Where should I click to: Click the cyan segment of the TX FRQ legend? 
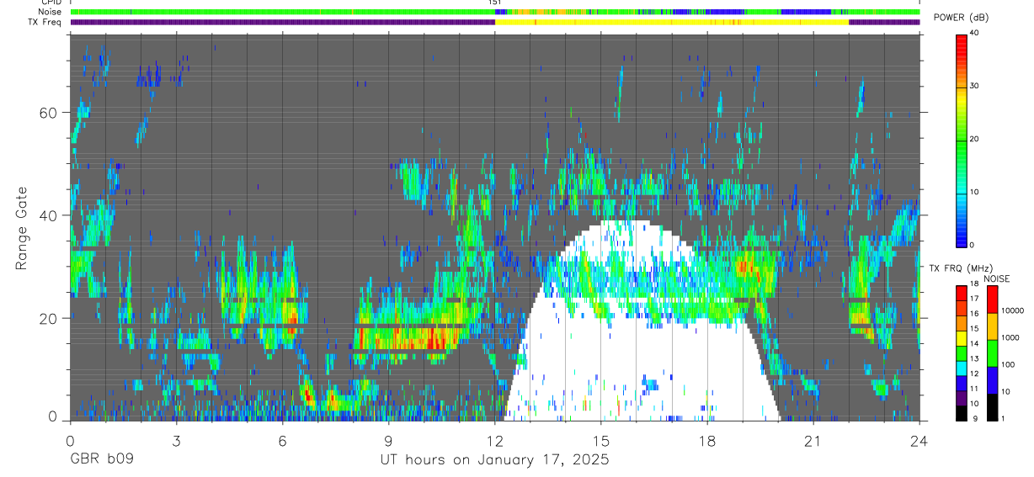pyautogui.click(x=962, y=368)
